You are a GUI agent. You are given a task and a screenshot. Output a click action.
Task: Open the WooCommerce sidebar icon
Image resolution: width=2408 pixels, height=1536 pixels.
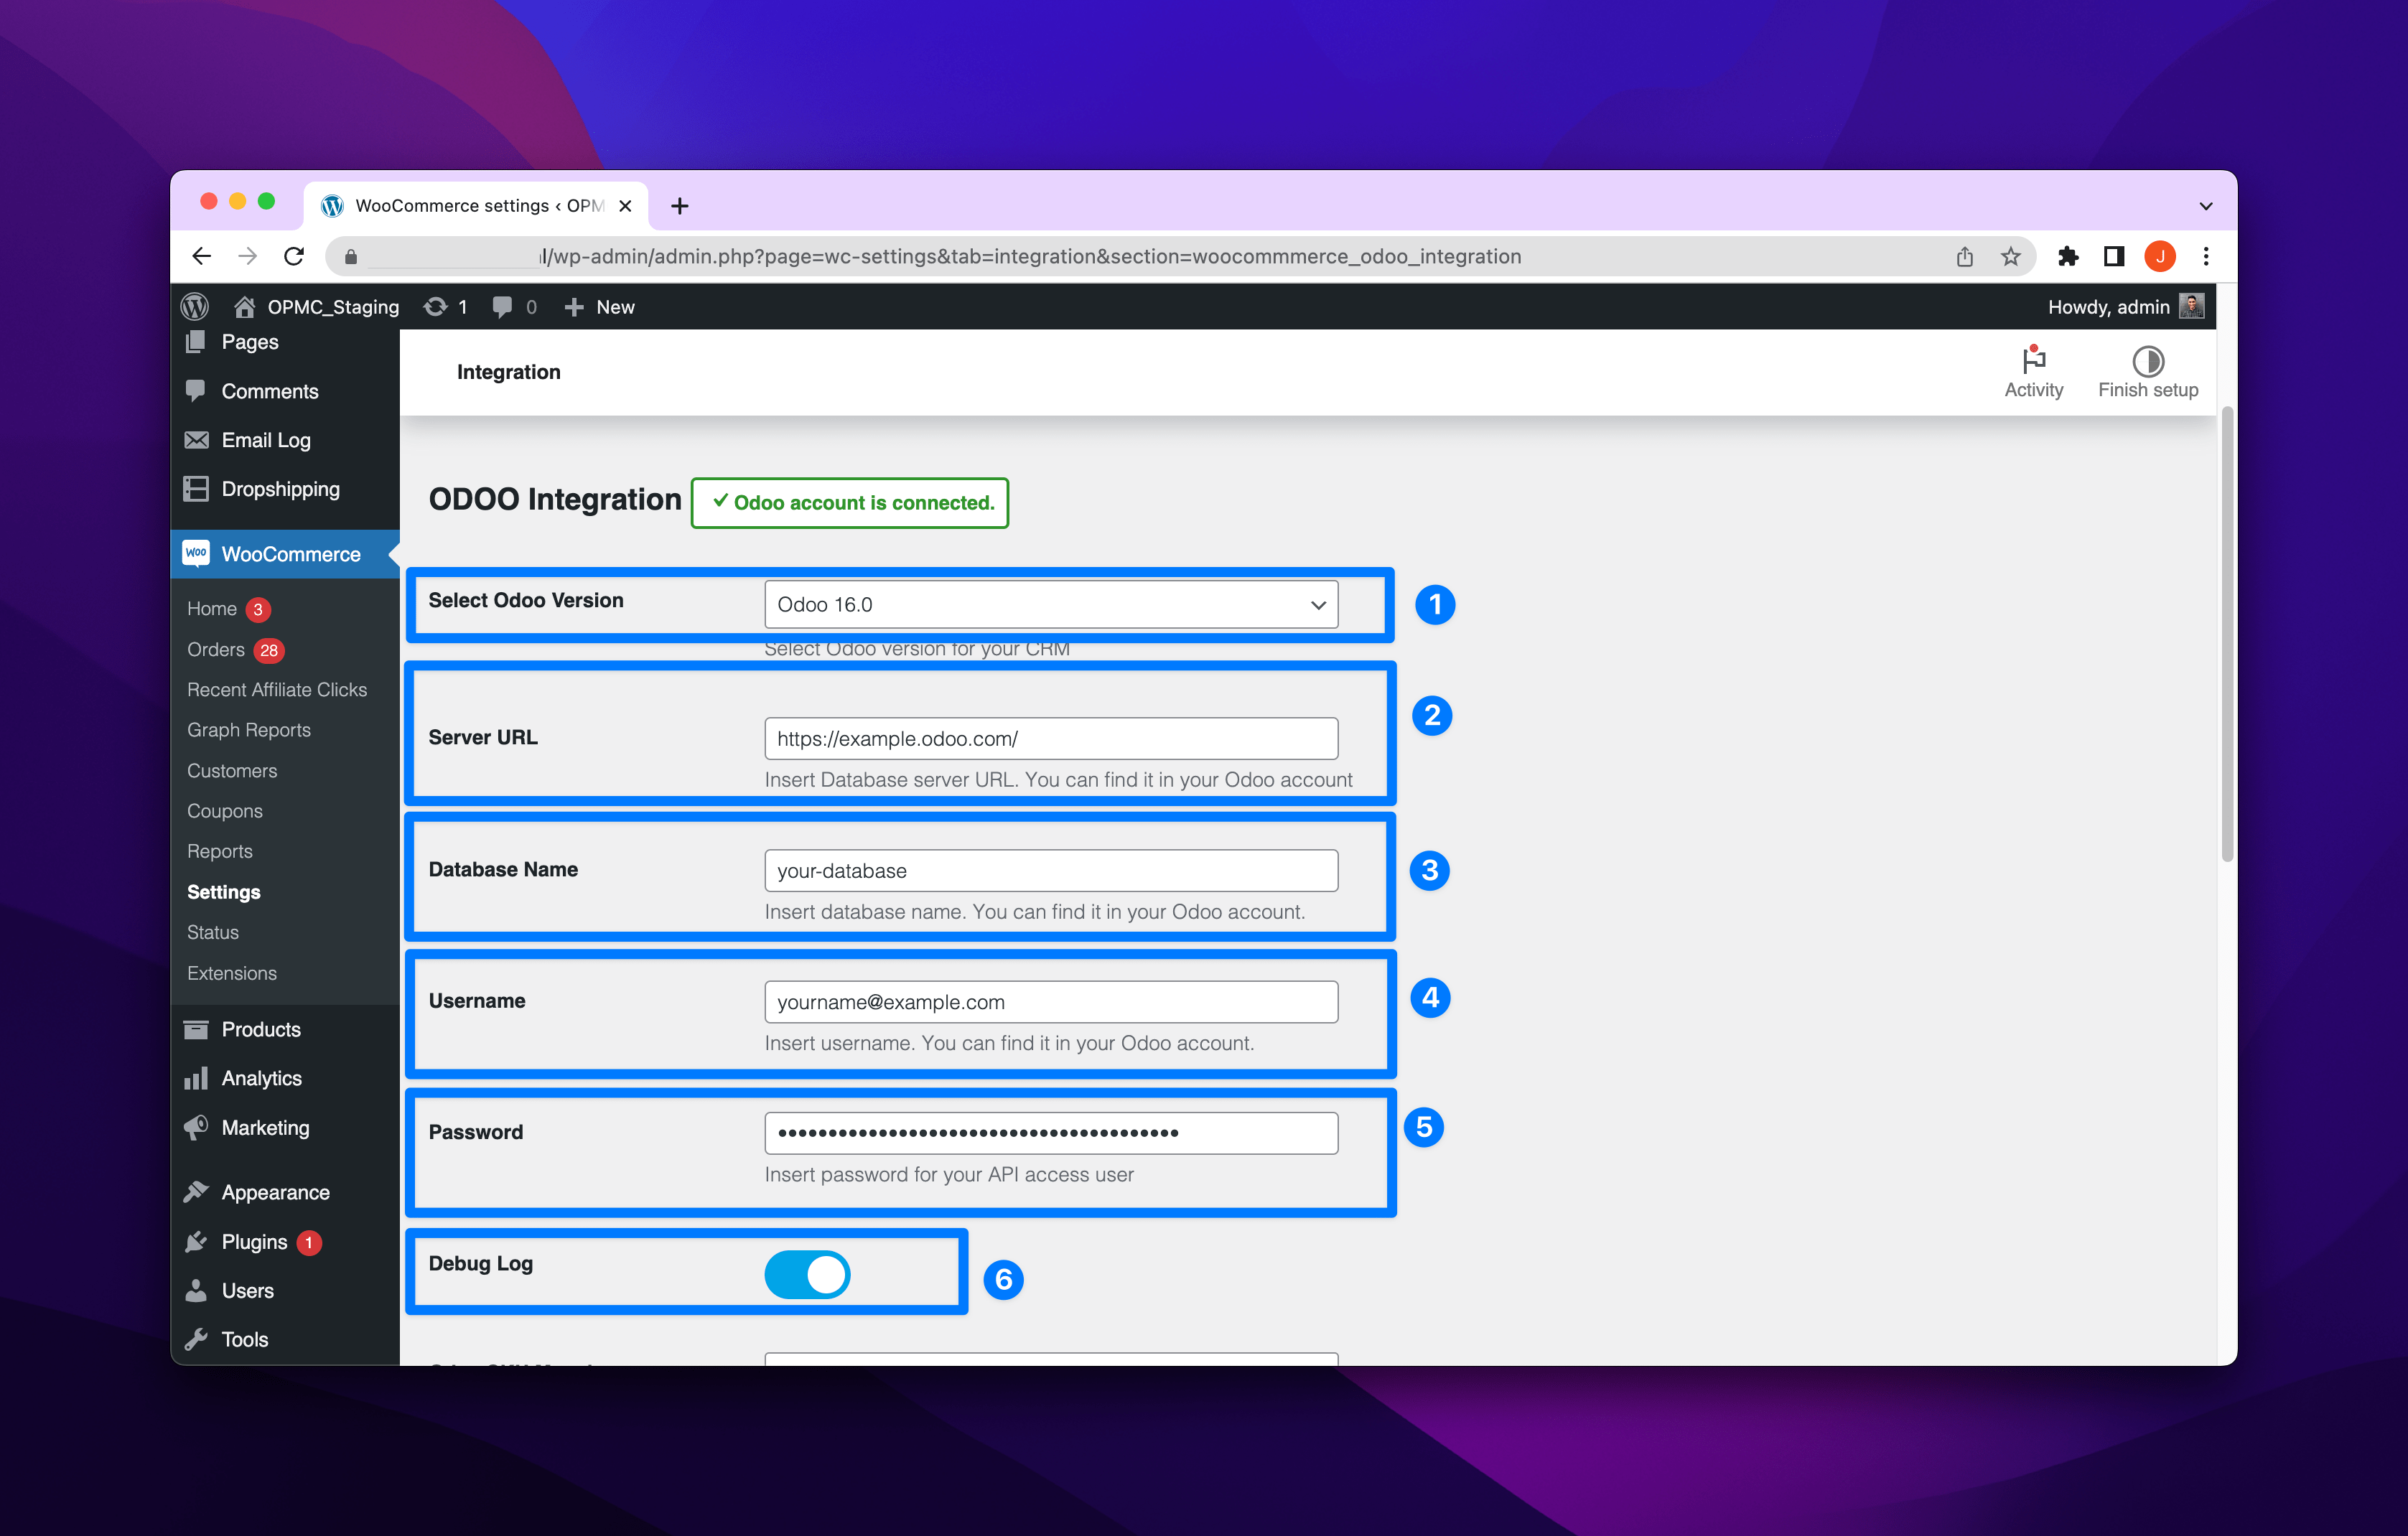coord(196,553)
